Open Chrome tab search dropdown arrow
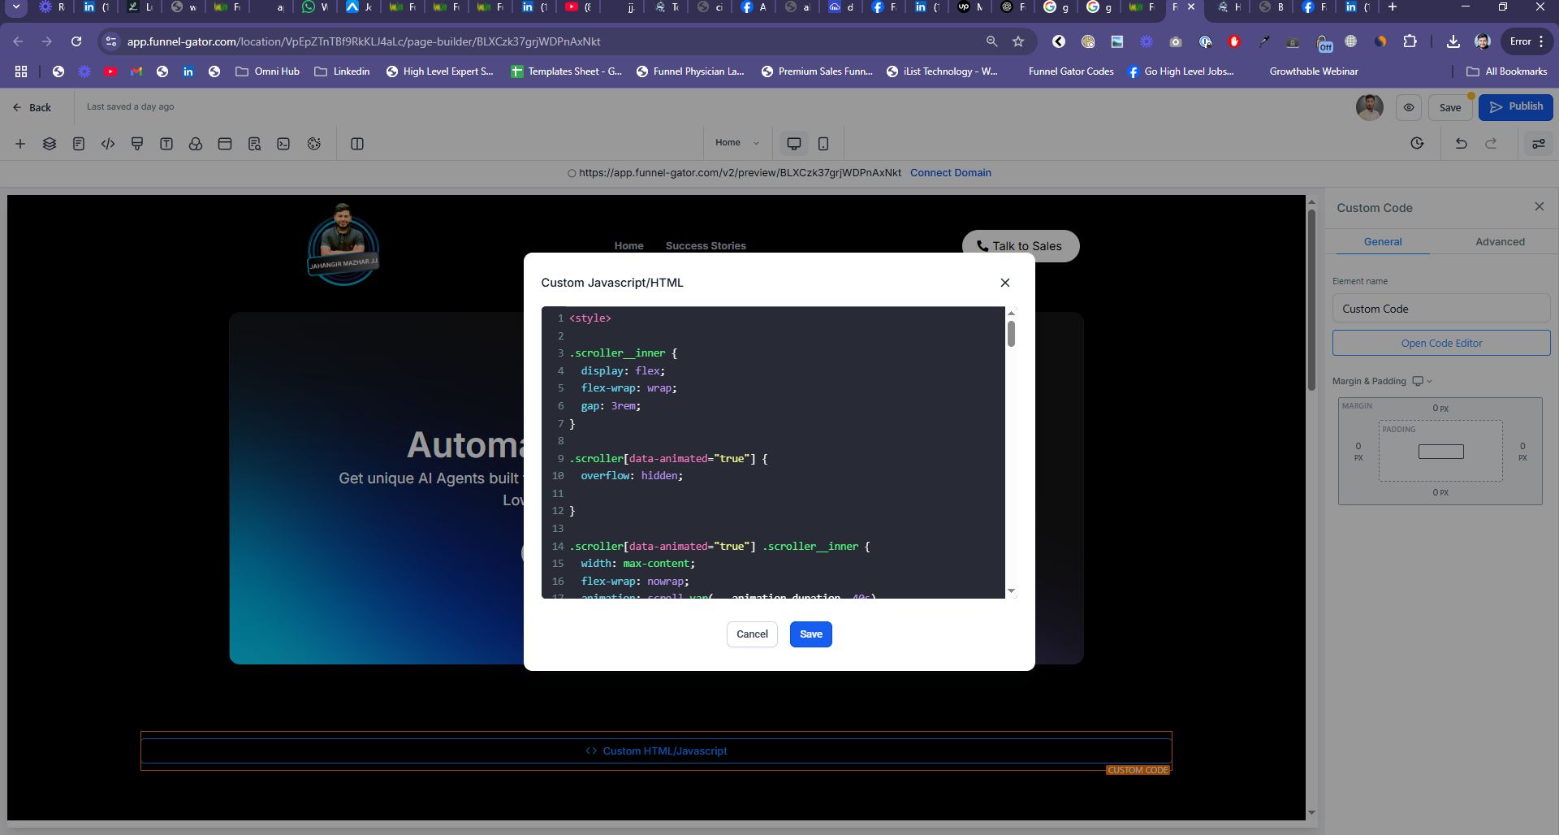 (15, 7)
